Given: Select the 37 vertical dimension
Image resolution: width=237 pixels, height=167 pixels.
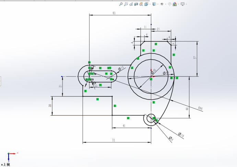Looking at the screenshot, I should point(195,58).
